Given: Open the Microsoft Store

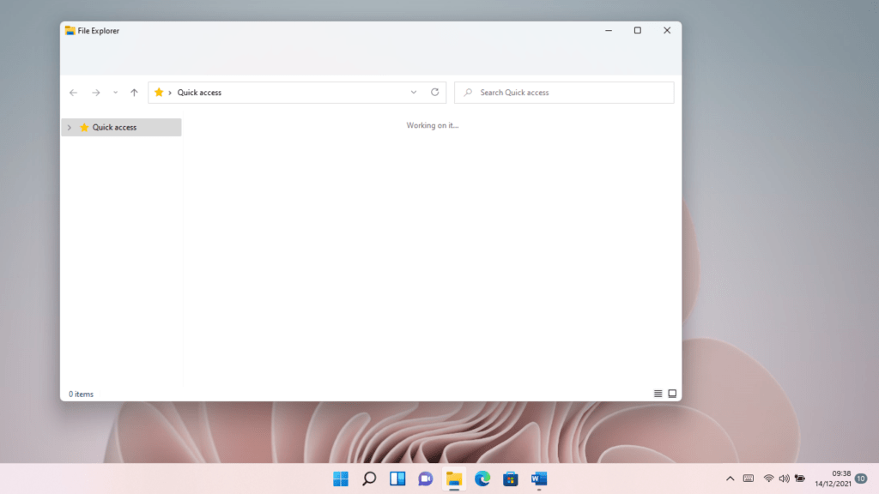Looking at the screenshot, I should pos(510,479).
